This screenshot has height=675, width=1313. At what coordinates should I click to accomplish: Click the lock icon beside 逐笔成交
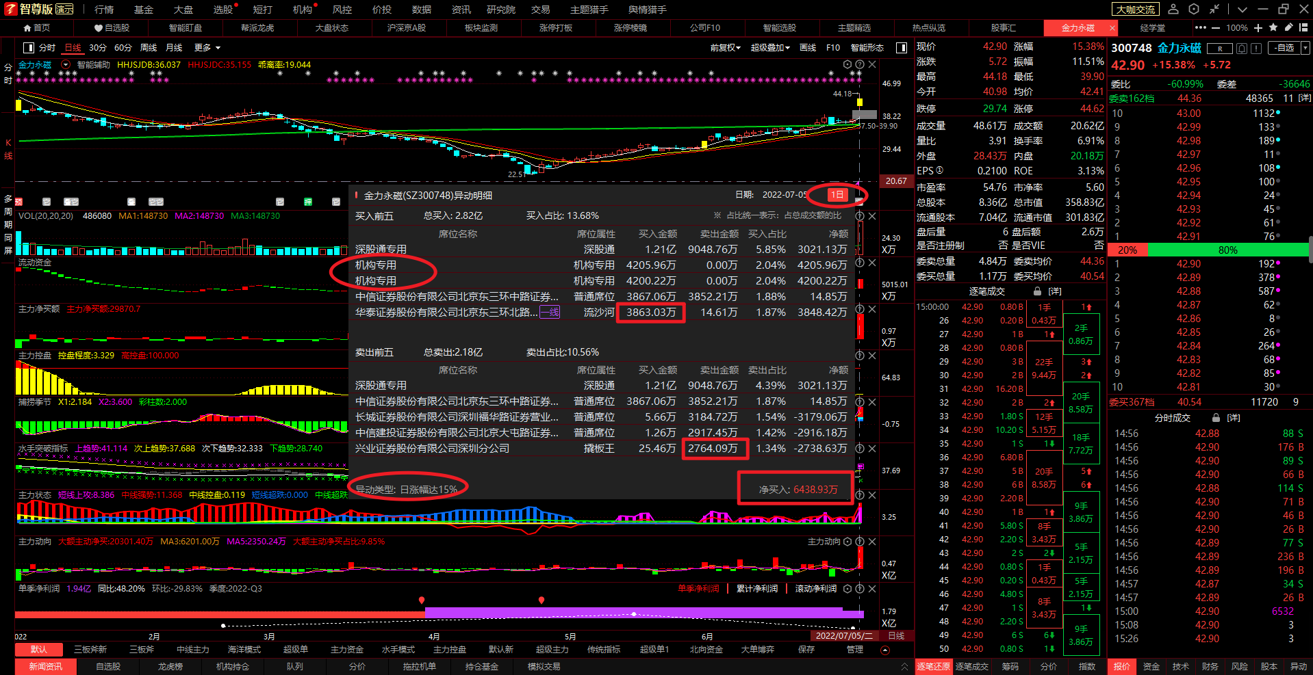tap(1038, 291)
